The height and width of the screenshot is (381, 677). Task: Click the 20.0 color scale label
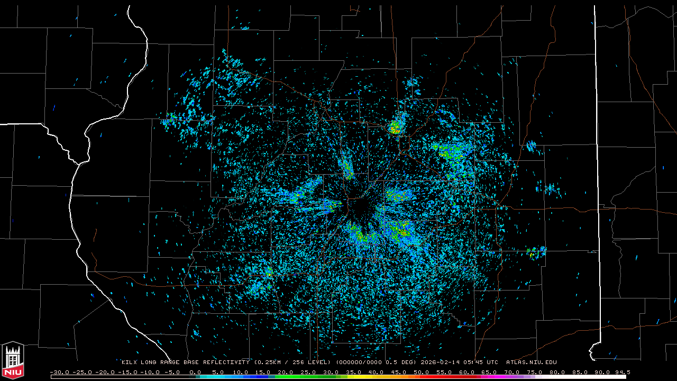(x=286, y=372)
